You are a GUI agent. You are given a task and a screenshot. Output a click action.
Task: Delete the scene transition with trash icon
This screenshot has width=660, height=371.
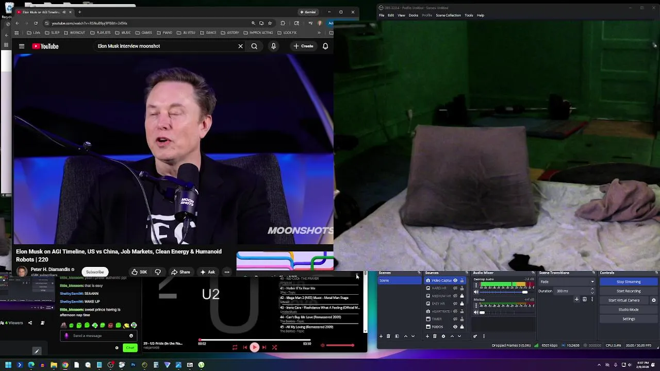point(584,299)
